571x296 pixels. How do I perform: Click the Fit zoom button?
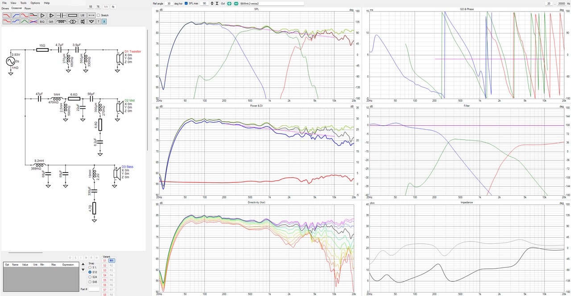(113, 7)
